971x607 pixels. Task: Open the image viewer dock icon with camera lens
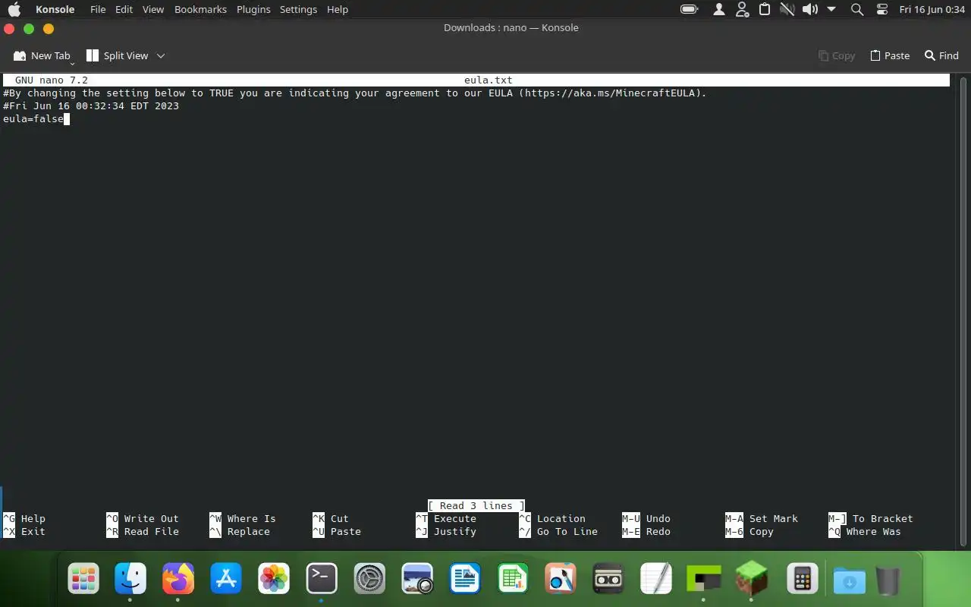417,580
